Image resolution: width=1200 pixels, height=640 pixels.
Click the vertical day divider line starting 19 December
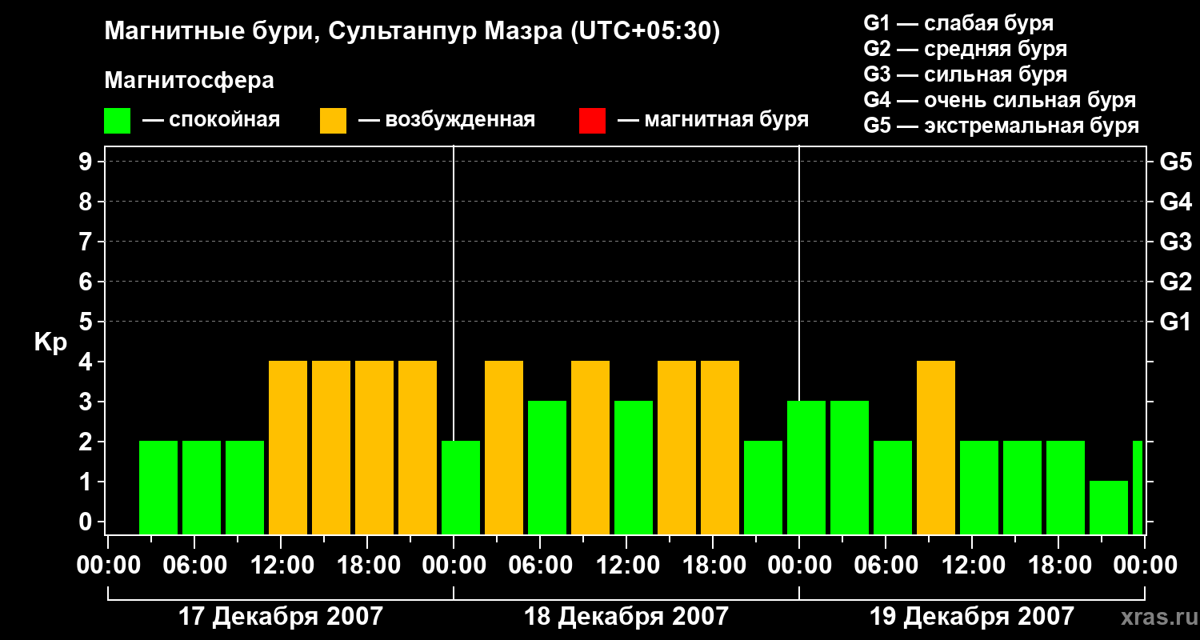(x=799, y=274)
